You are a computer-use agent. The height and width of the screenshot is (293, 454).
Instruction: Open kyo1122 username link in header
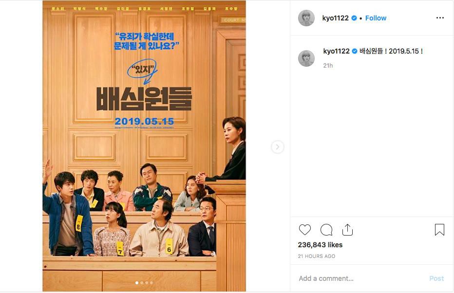click(335, 18)
